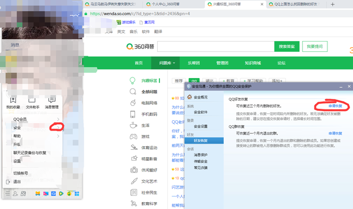This screenshot has height=209, width=353.
Task: Open 消息管理 chat icon in QQ
Action: [52, 100]
